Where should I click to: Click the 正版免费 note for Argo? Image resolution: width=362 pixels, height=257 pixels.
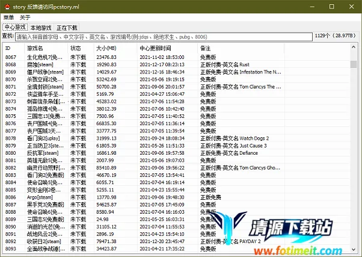click(x=210, y=197)
